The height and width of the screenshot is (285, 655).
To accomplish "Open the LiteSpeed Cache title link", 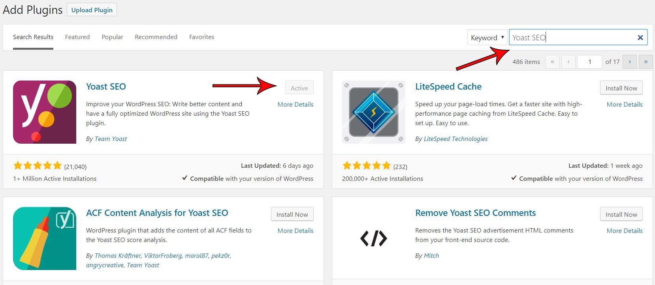I will click(448, 86).
